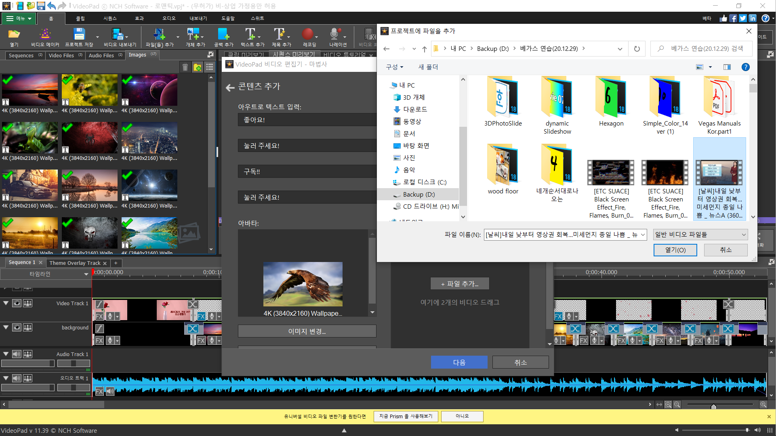Screen dimensions: 776x436
Task: Click the 나레이션 microphone icon
Action: pyautogui.click(x=334, y=34)
